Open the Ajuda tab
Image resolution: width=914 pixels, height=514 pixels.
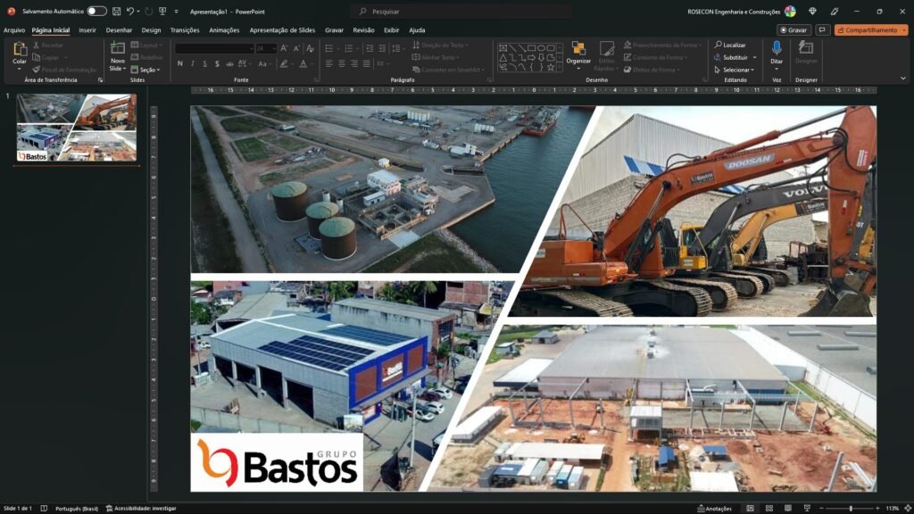click(417, 29)
